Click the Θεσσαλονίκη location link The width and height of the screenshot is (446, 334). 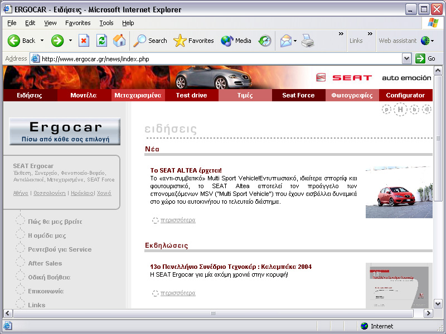pyautogui.click(x=50, y=193)
